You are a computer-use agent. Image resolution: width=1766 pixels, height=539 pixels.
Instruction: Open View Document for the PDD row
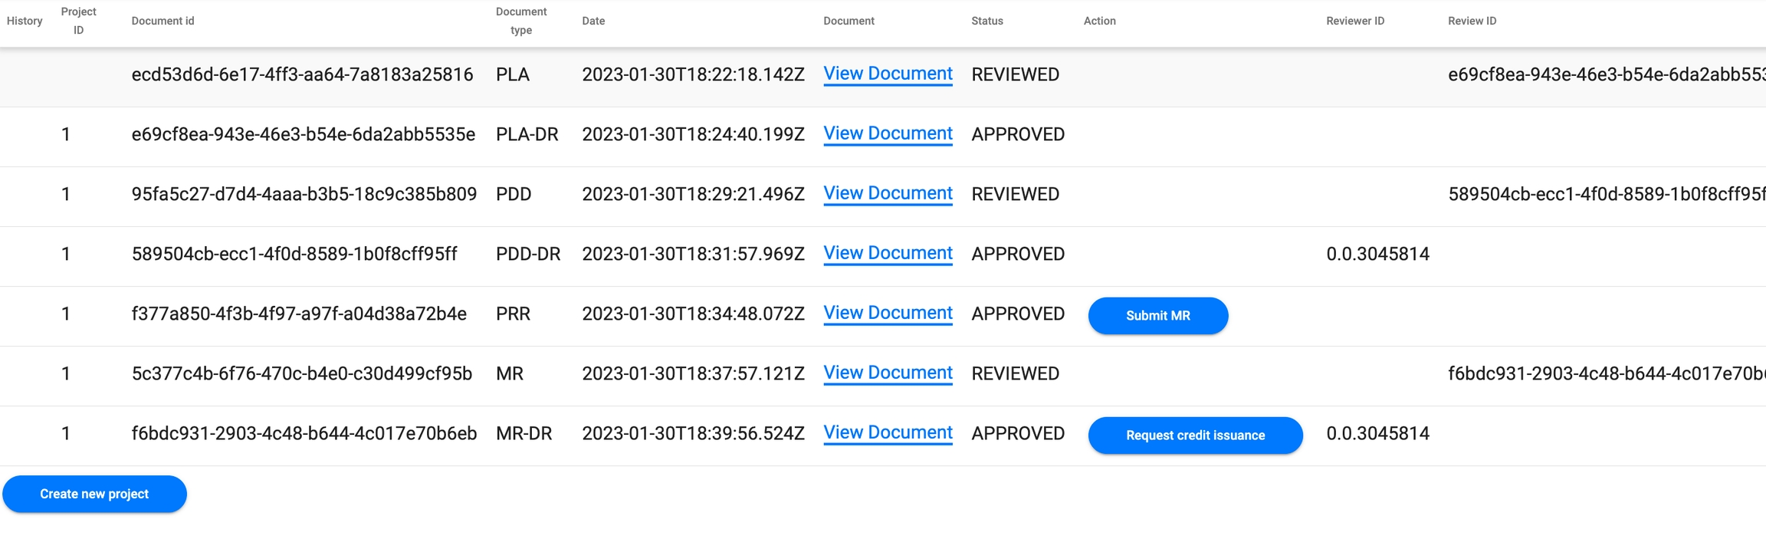(x=888, y=193)
